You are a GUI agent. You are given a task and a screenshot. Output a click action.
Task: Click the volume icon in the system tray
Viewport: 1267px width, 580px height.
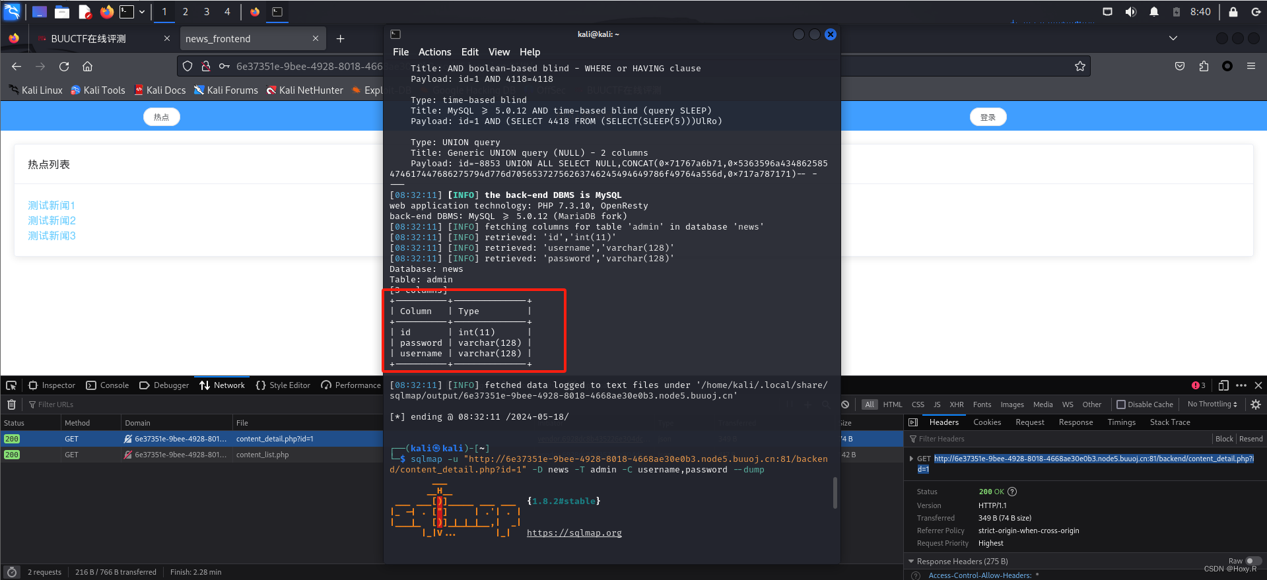[x=1130, y=12]
